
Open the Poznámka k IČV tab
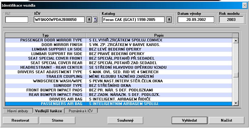tap(81, 111)
